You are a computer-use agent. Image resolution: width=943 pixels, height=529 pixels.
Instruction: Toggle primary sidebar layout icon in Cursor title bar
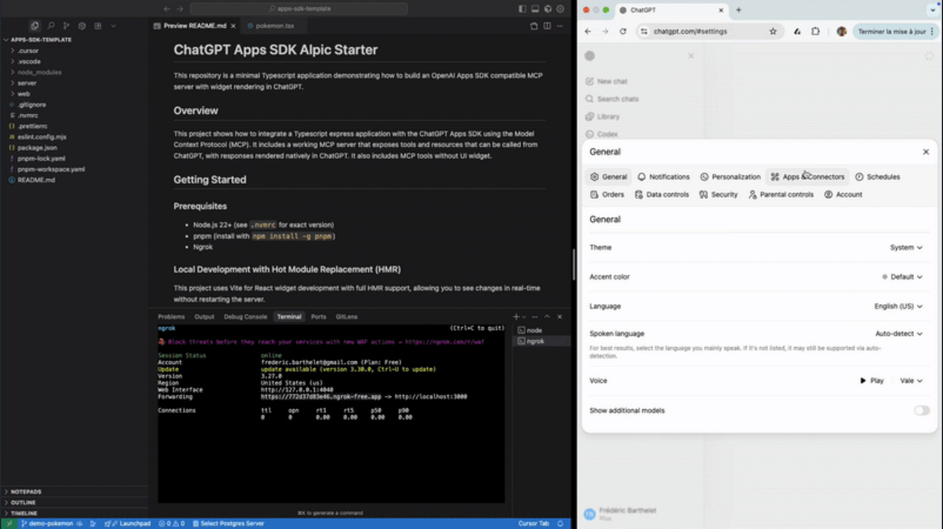[523, 9]
